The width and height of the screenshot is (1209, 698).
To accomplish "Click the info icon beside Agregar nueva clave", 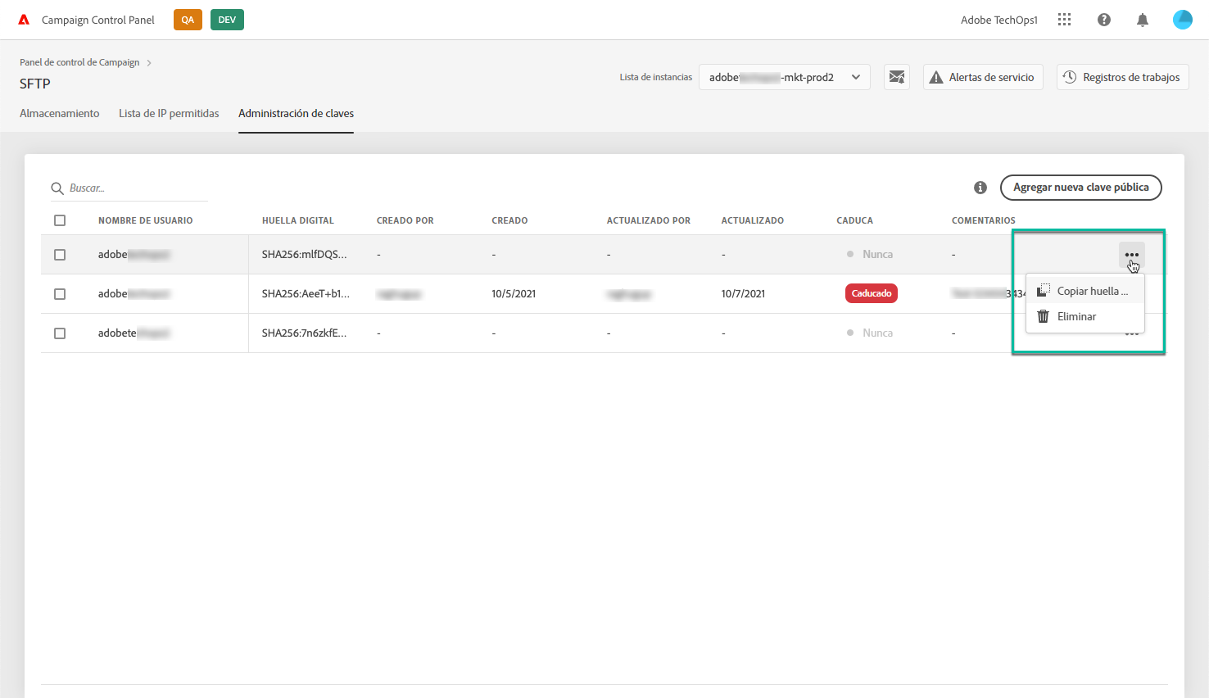I will click(x=980, y=188).
